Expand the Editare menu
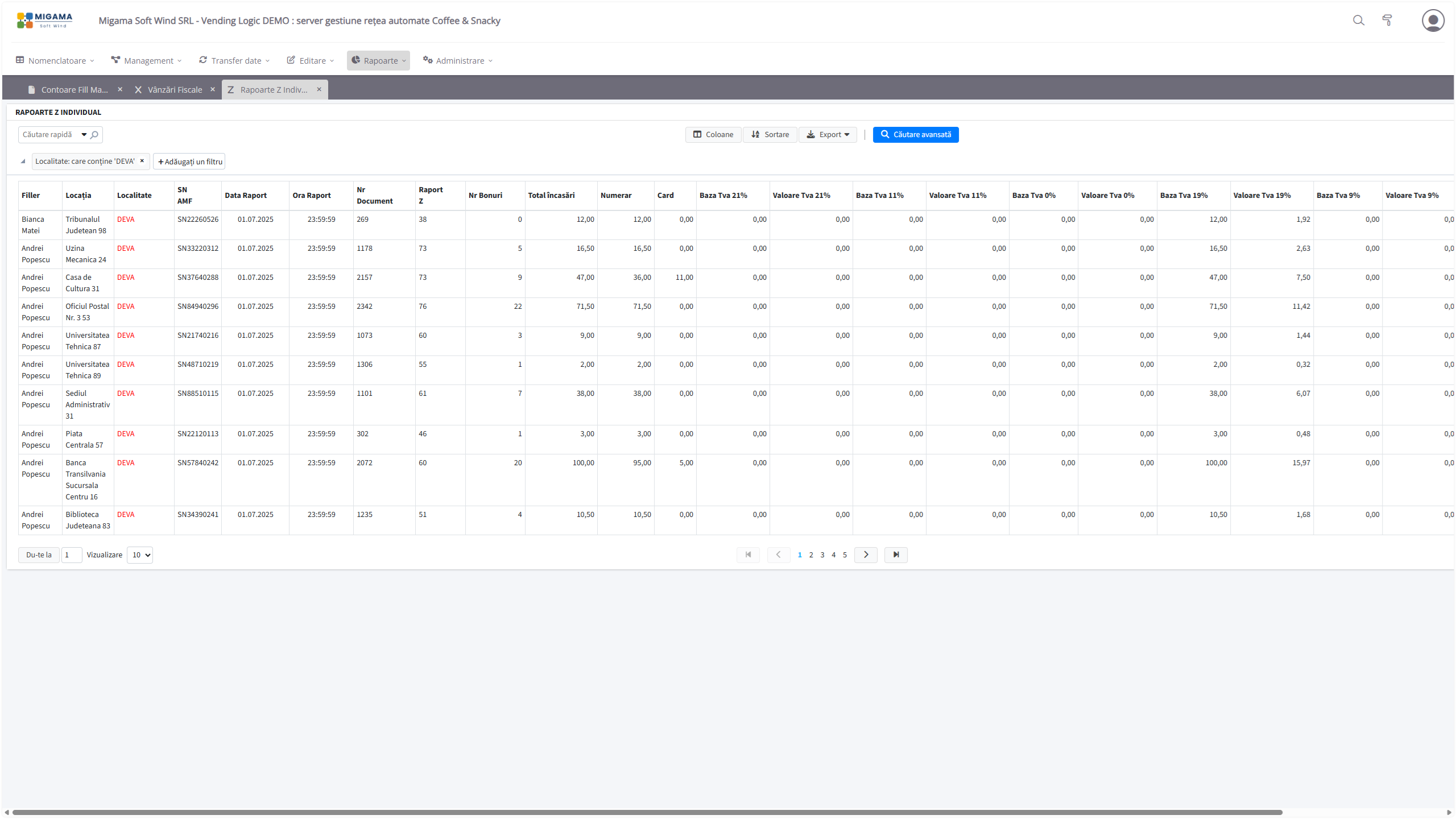 click(311, 61)
